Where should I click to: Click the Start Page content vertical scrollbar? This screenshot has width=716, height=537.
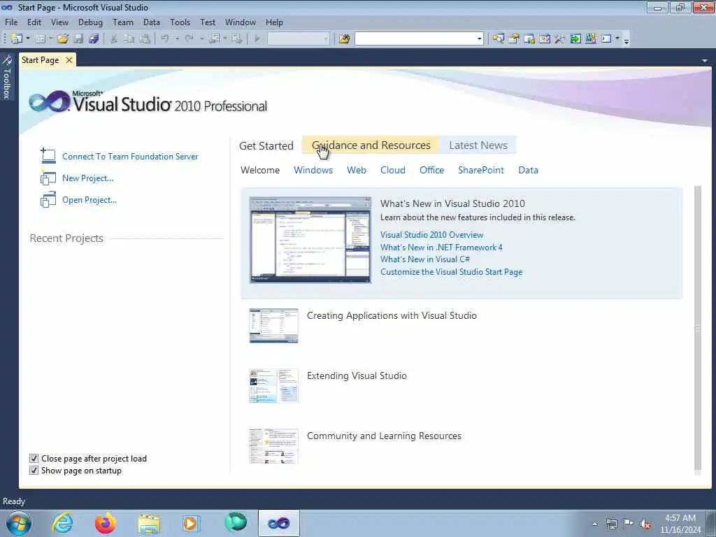point(697,328)
